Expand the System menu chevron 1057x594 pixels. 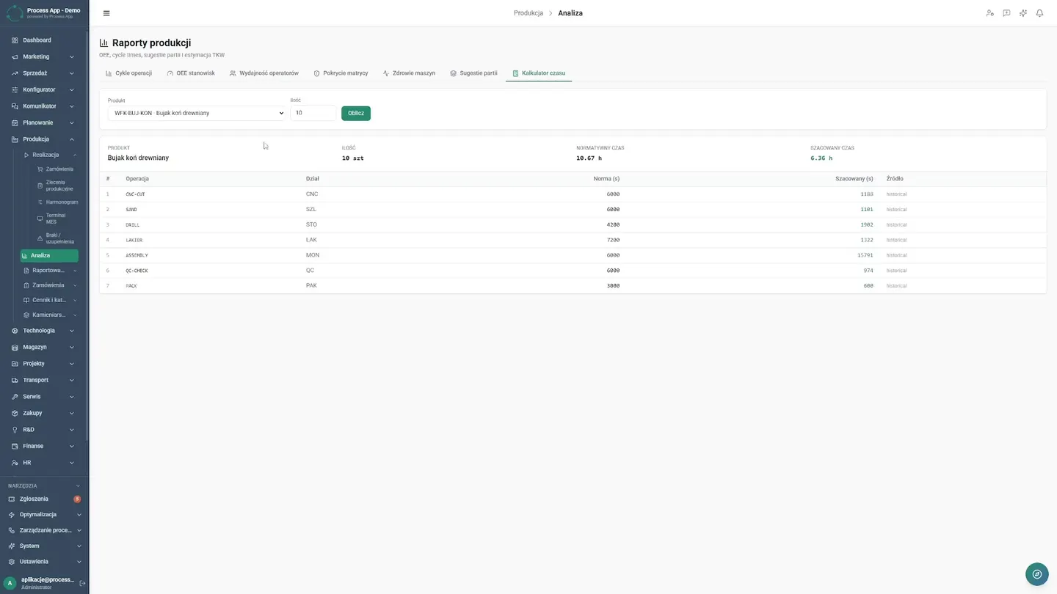79,546
